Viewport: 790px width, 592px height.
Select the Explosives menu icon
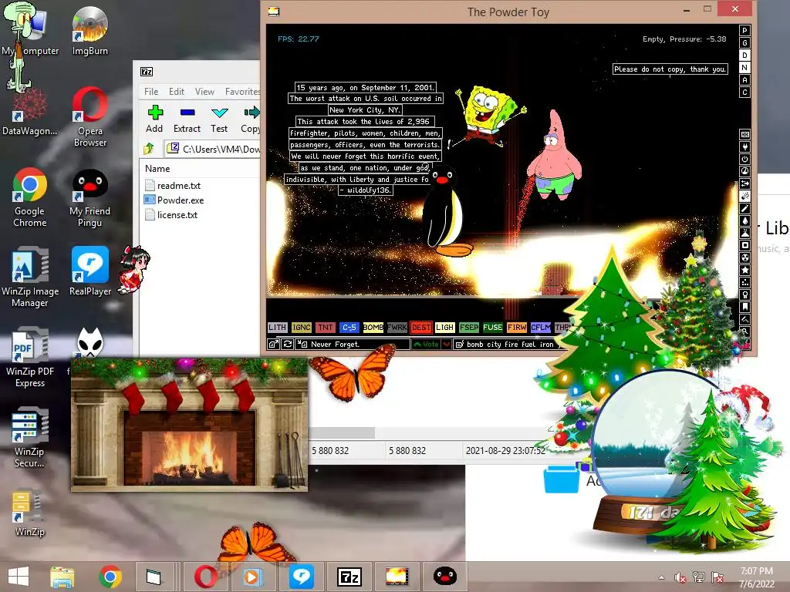tap(744, 196)
